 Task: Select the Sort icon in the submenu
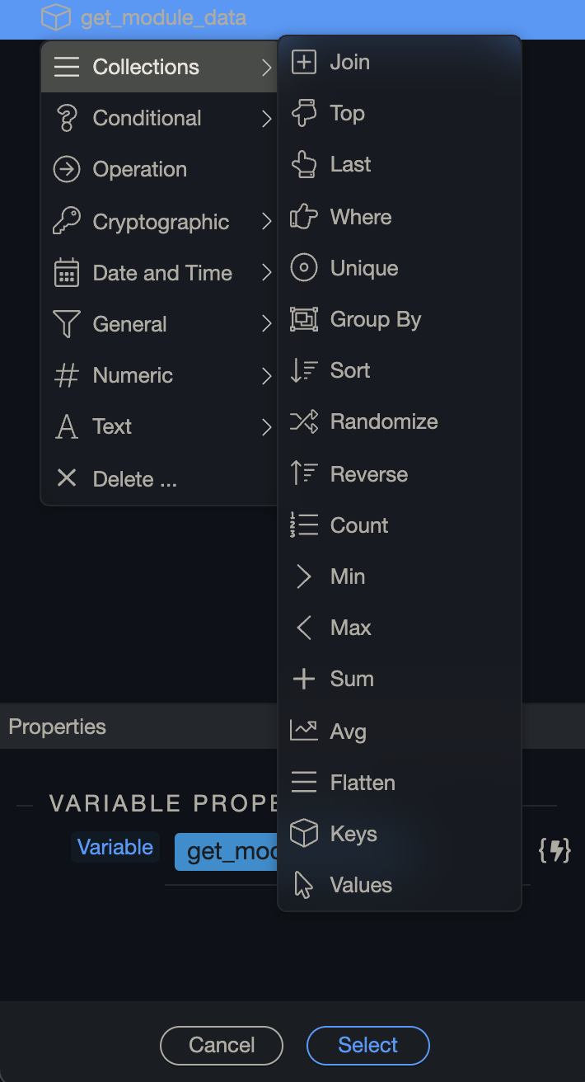point(304,370)
